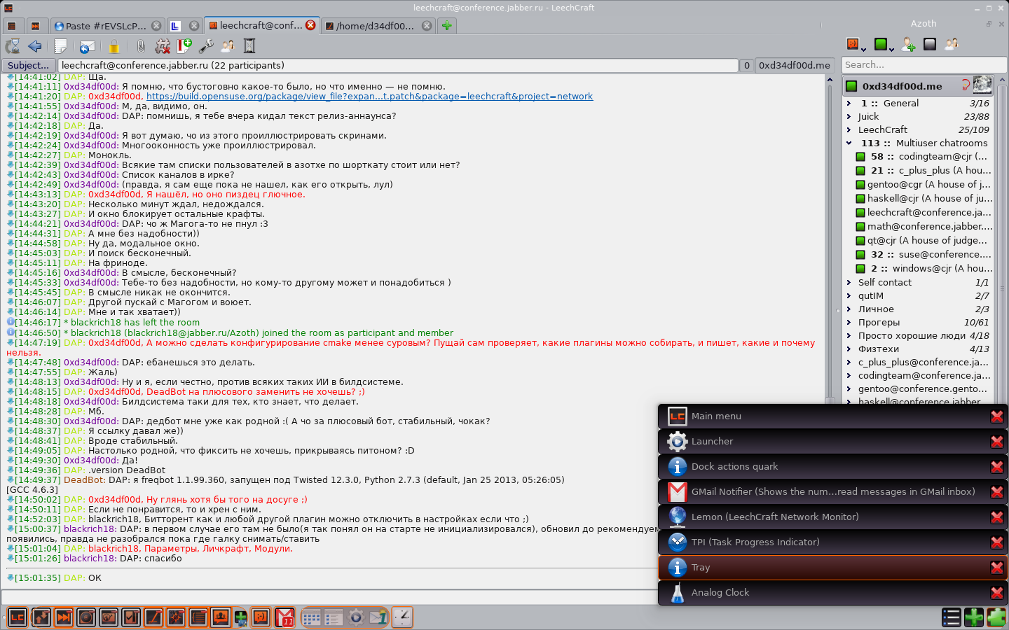Close the Paste #rEVSLcP tab

pos(156,26)
